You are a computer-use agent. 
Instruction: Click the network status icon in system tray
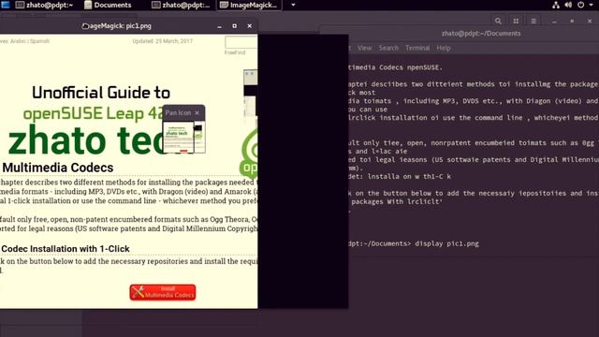pos(556,5)
